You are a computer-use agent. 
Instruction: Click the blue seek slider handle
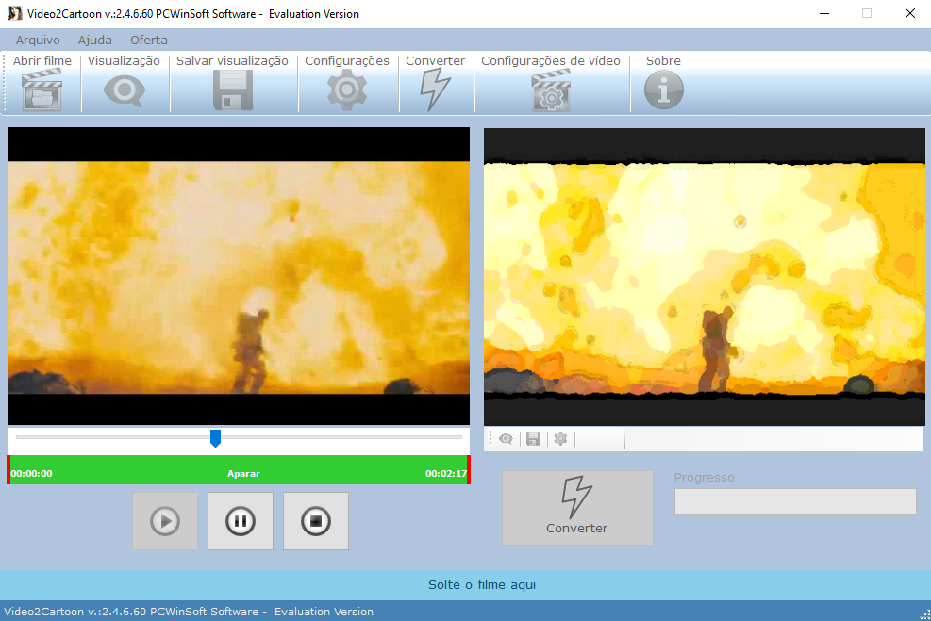pyautogui.click(x=215, y=437)
